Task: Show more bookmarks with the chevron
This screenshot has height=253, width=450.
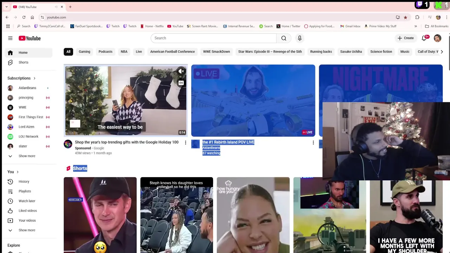Action: tap(416, 26)
